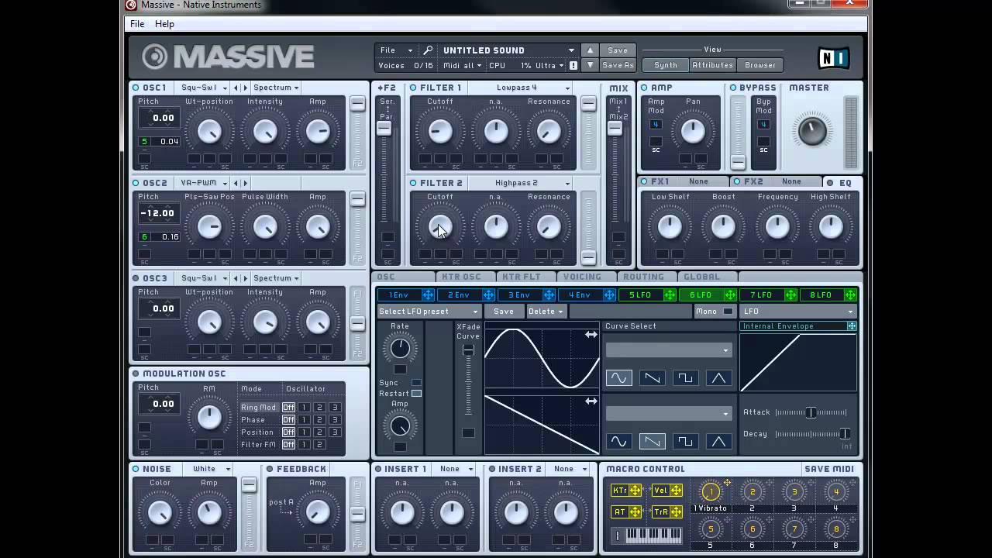Load previous preset with up arrow
992x558 pixels.
tap(590, 50)
